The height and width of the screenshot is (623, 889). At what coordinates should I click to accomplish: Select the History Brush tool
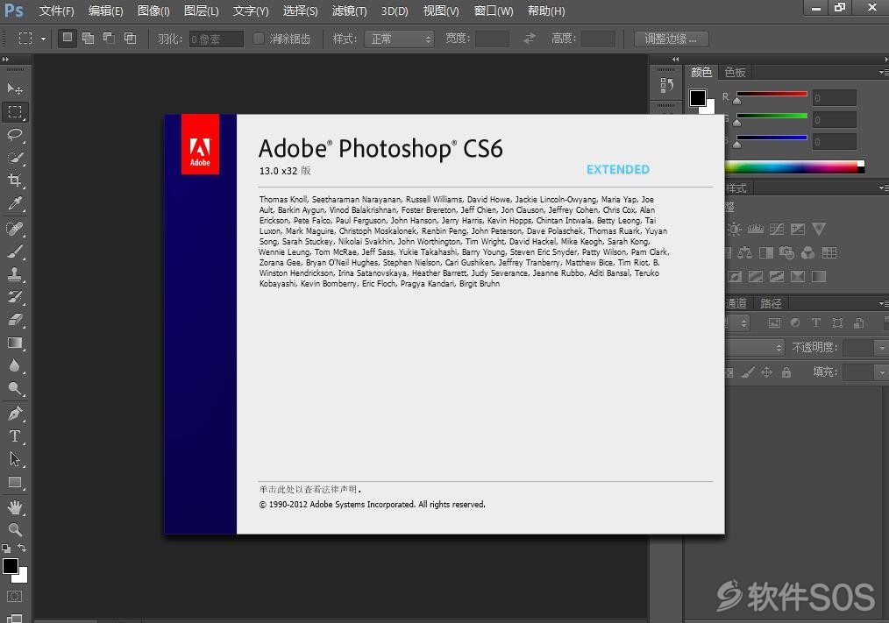[x=15, y=297]
